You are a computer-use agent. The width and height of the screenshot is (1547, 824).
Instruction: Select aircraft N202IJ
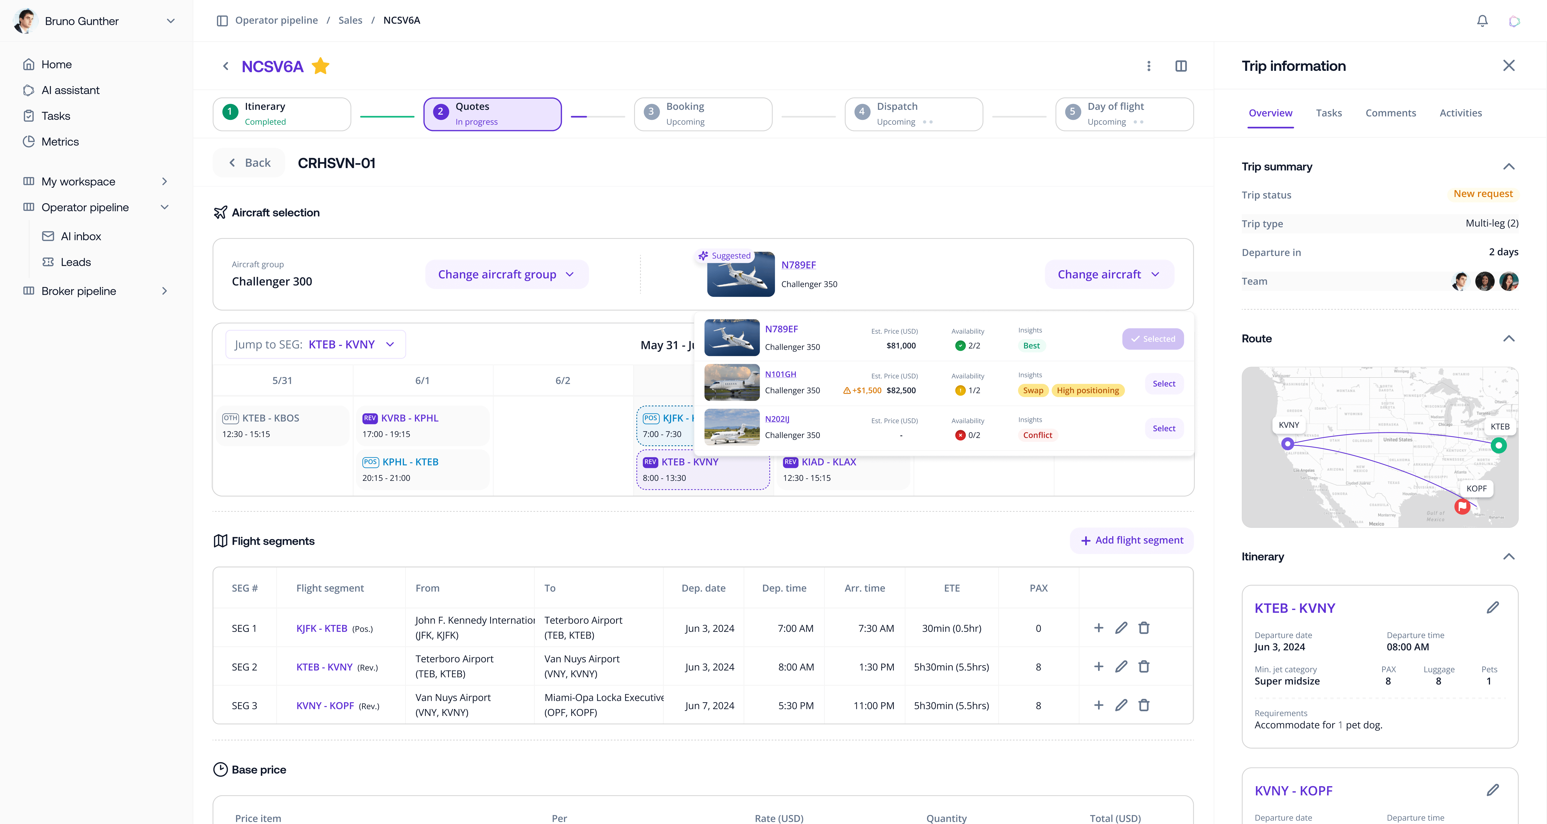[x=1164, y=428]
